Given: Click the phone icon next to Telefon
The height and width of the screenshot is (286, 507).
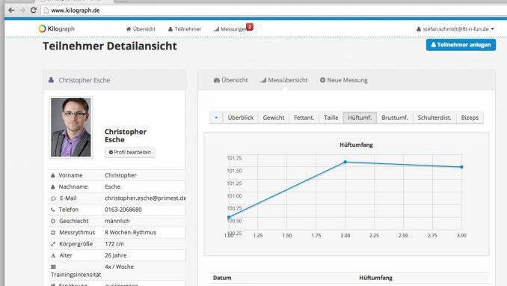Looking at the screenshot, I should coord(52,210).
